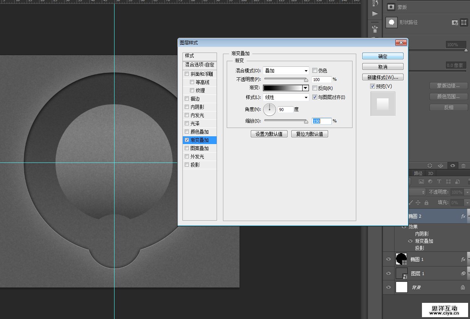Click the add vector mask icon
This screenshot has width=470, height=319.
pyautogui.click(x=464, y=23)
